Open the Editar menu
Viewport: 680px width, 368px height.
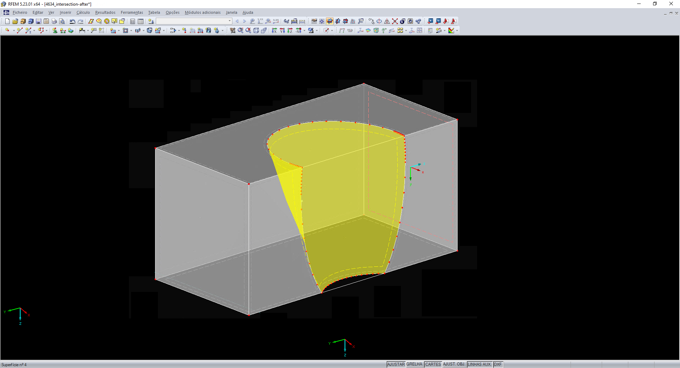point(38,12)
